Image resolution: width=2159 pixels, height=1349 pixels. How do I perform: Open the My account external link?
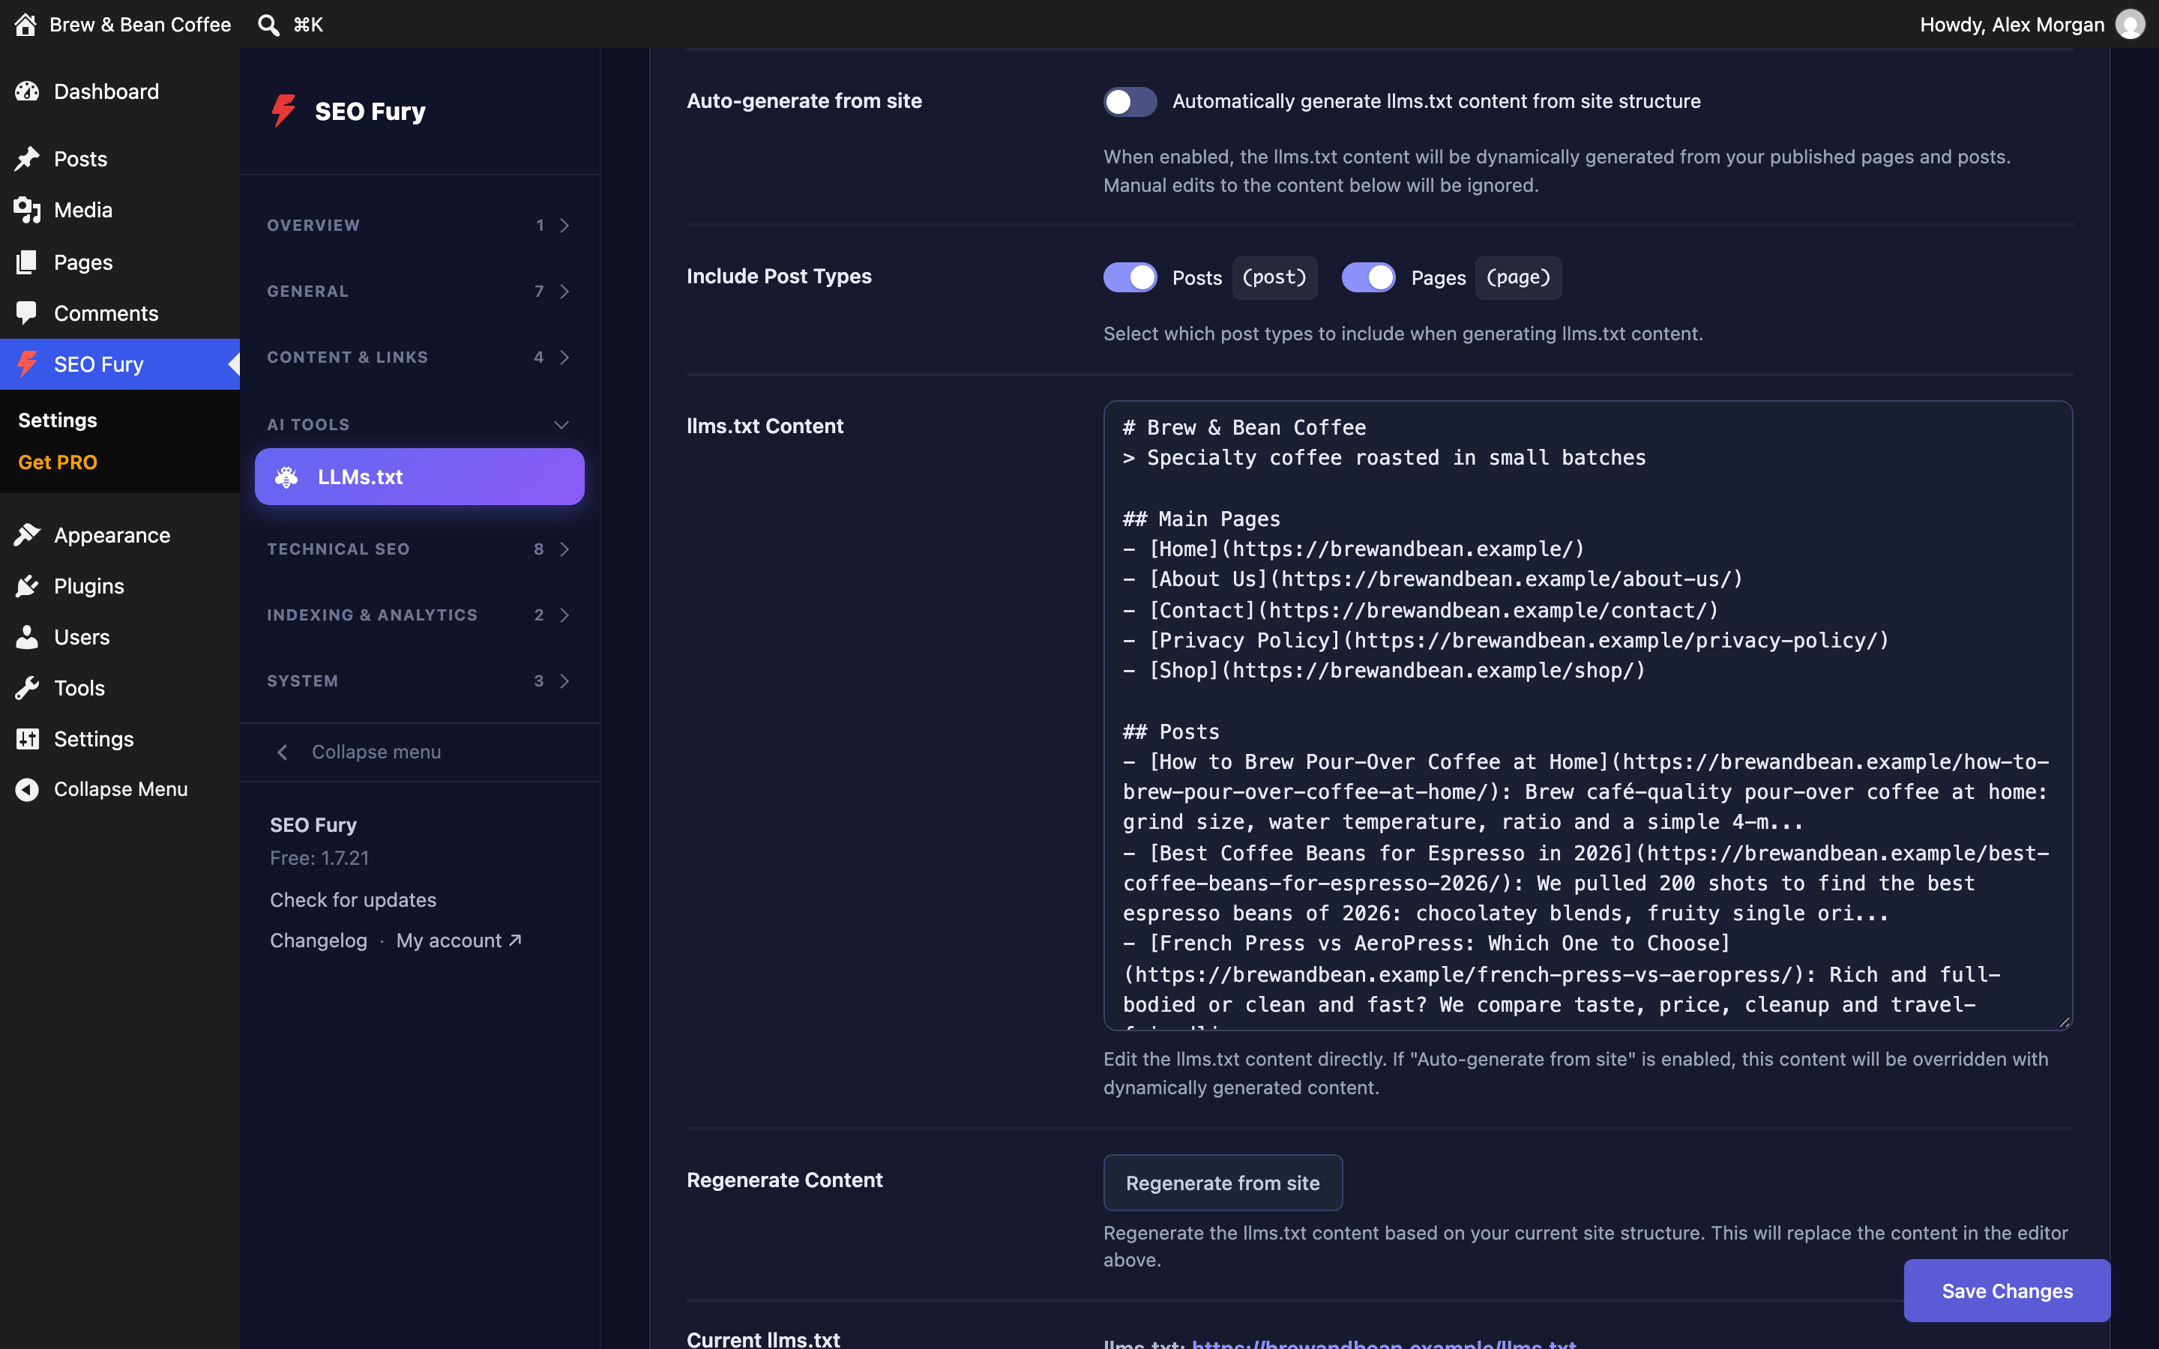pos(459,941)
